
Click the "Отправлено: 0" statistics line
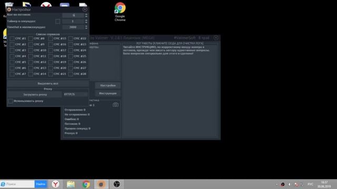(x=75, y=110)
